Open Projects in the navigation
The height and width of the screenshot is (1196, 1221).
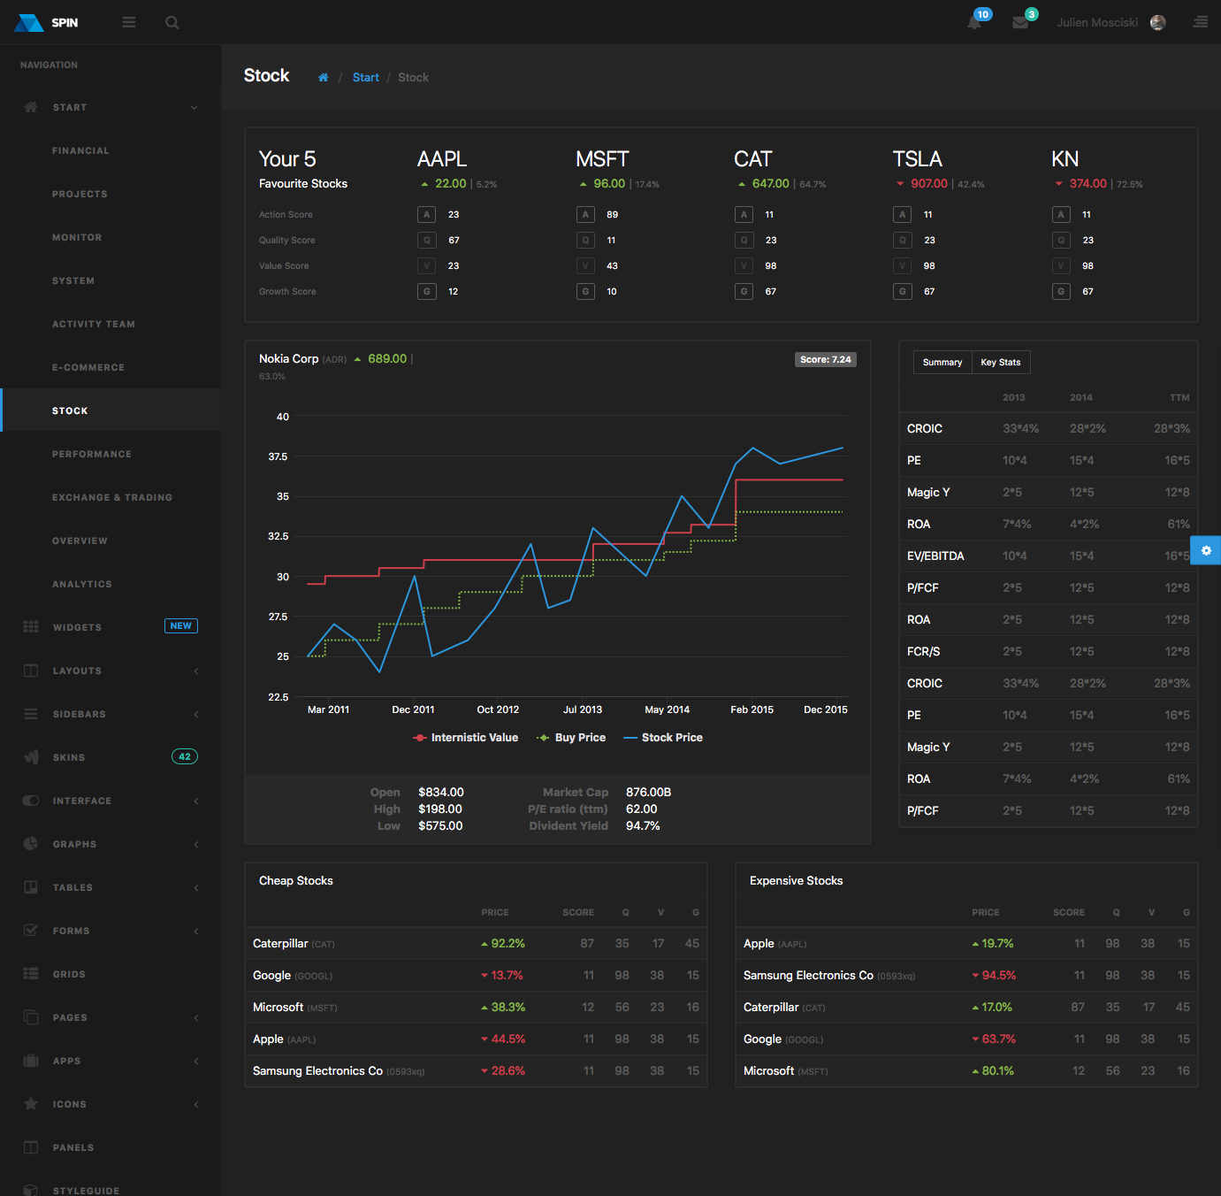[80, 195]
